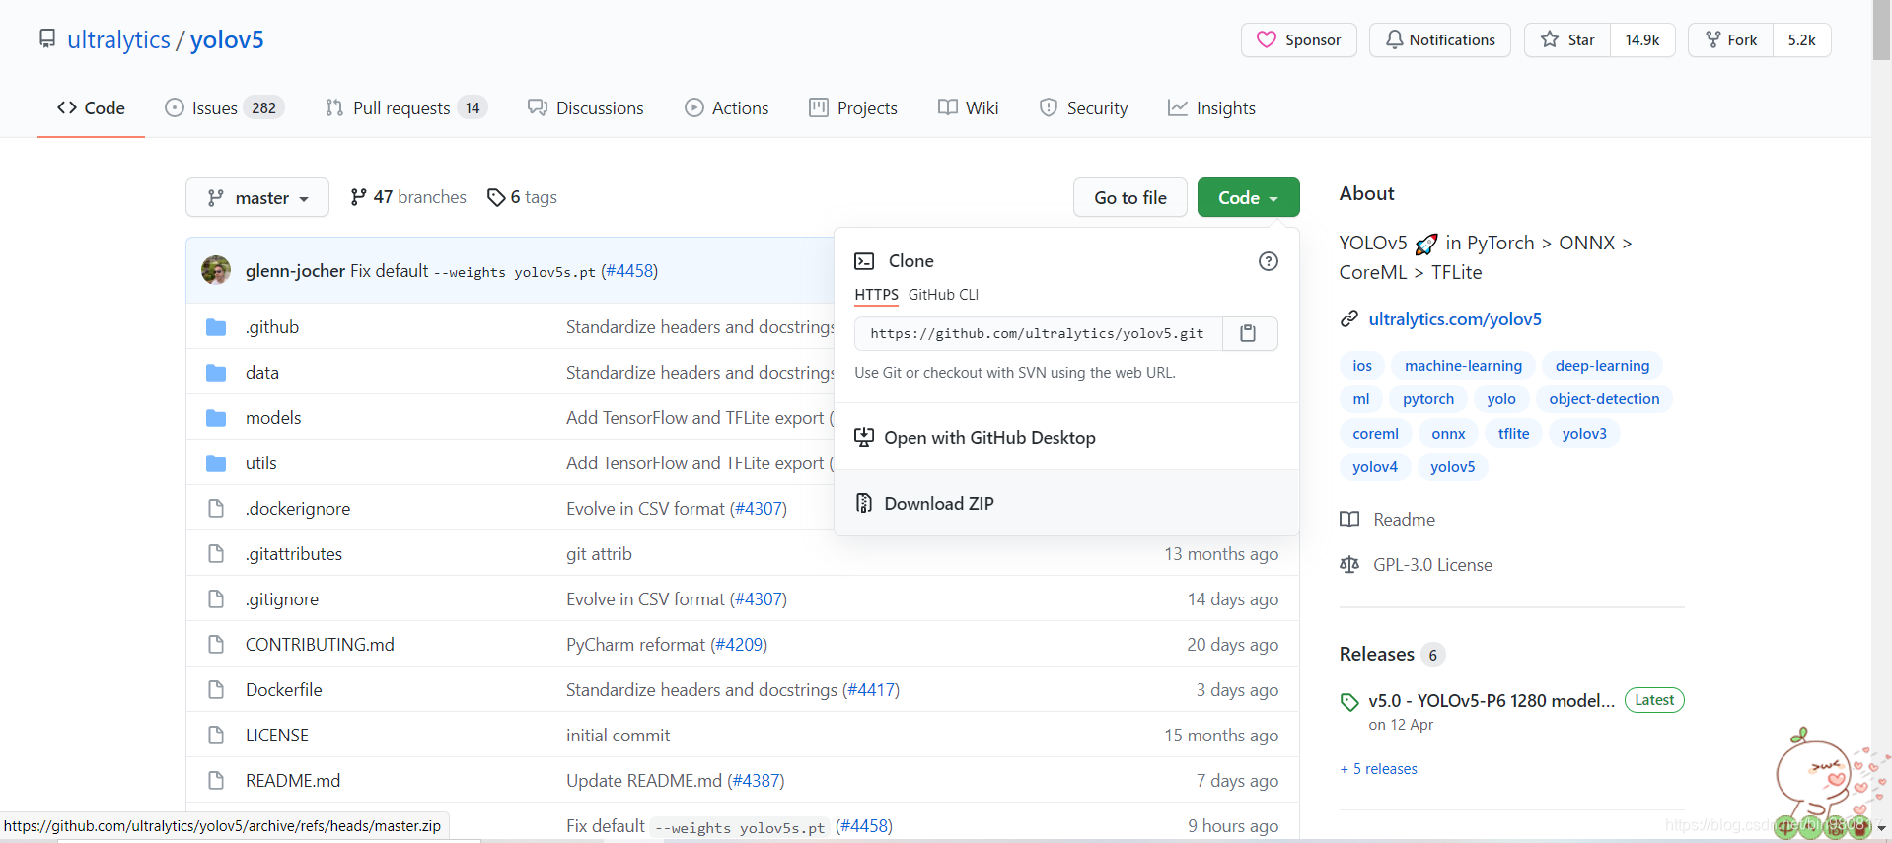The image size is (1892, 843).
Task: Choose Open with GitHub Desktop
Action: point(1066,437)
